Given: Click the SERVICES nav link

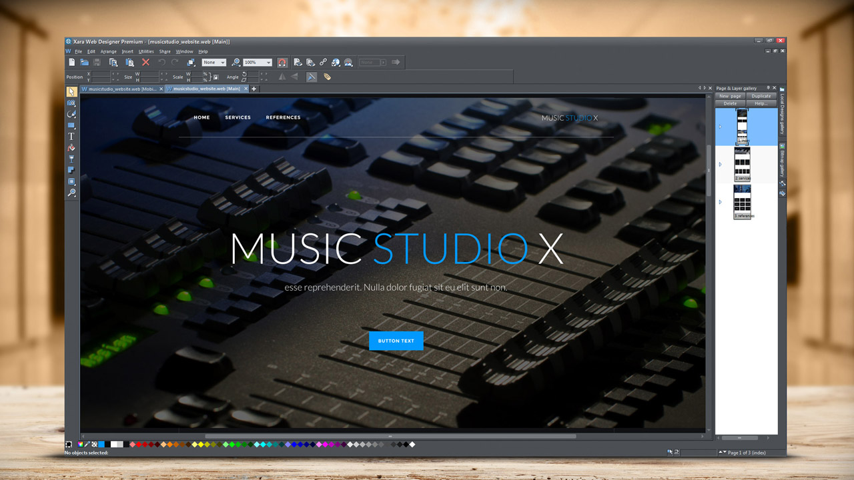Looking at the screenshot, I should 238,117.
